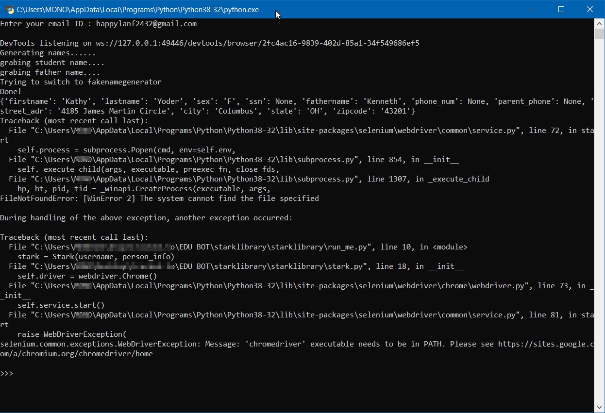This screenshot has width=605, height=413.
Task: Click the scrollbar down arrow
Action: [x=600, y=407]
